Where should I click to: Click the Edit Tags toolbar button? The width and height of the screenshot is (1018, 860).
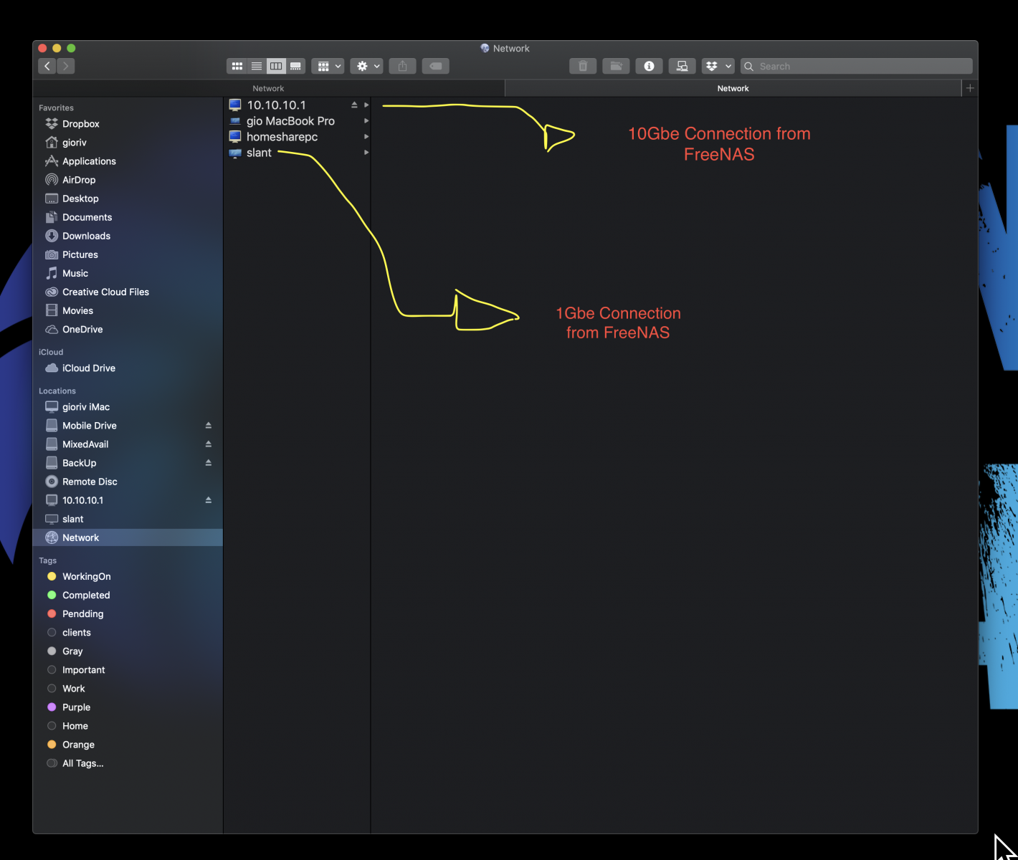[436, 66]
